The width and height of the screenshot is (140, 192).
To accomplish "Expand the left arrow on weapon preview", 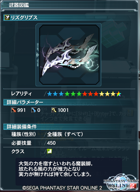I will 37,55.
